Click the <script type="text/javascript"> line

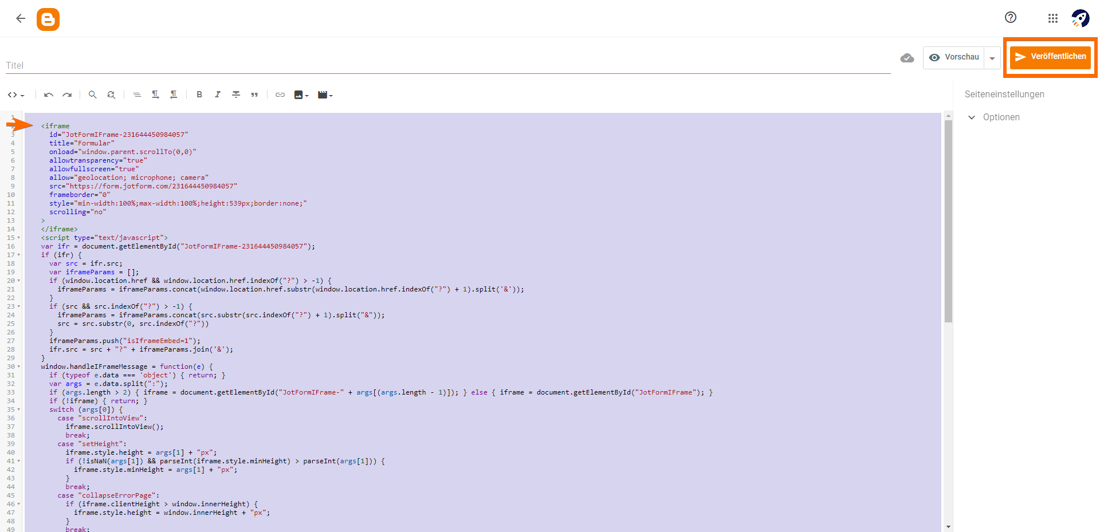point(104,238)
